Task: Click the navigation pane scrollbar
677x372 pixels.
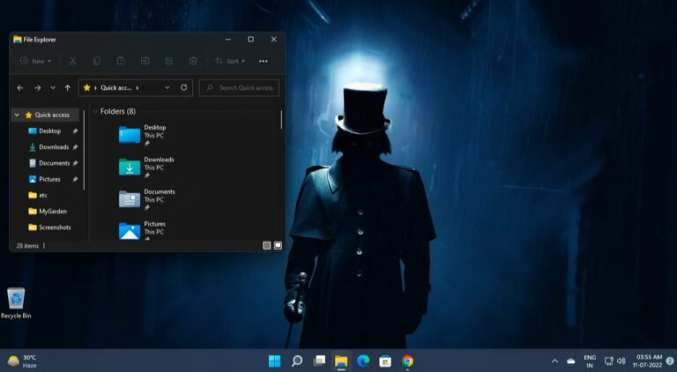Action: point(85,150)
